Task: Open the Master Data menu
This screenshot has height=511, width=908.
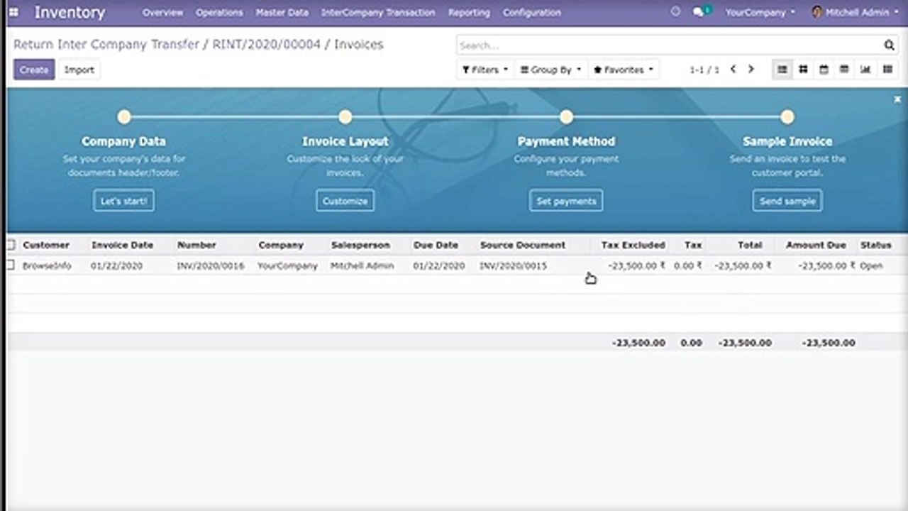Action: 282,12
